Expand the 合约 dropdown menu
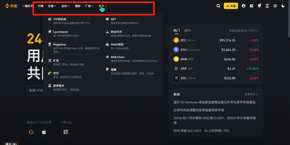Image resolution: width=290 pixels, height=145 pixels. coord(65,6)
